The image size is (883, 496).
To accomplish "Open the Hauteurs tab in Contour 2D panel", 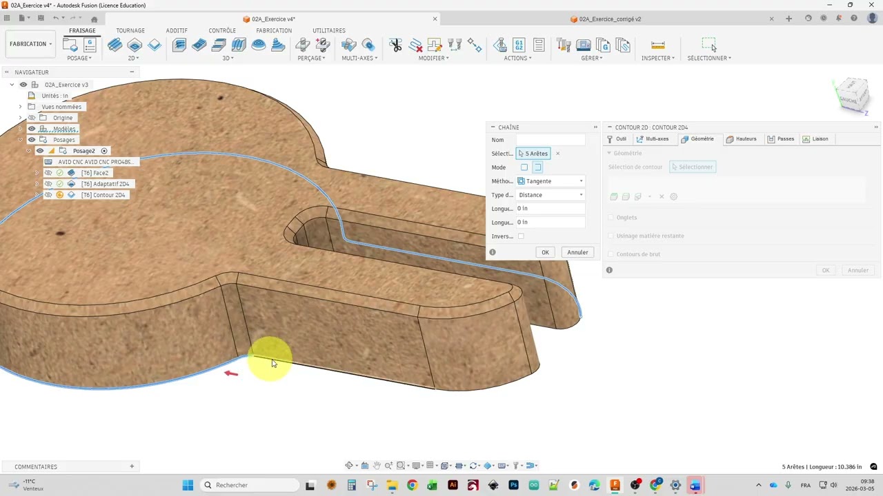I will [x=741, y=139].
